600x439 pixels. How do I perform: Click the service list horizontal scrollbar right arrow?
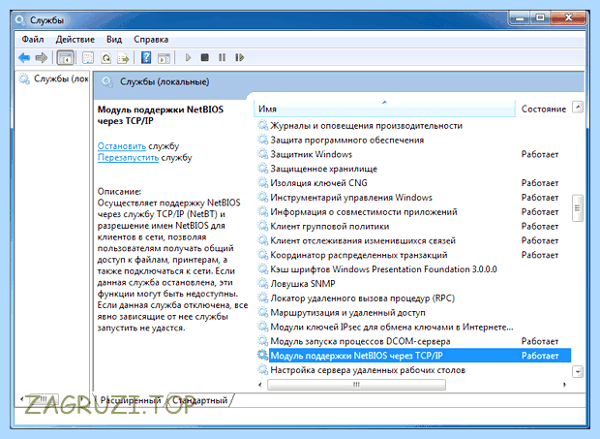(564, 384)
